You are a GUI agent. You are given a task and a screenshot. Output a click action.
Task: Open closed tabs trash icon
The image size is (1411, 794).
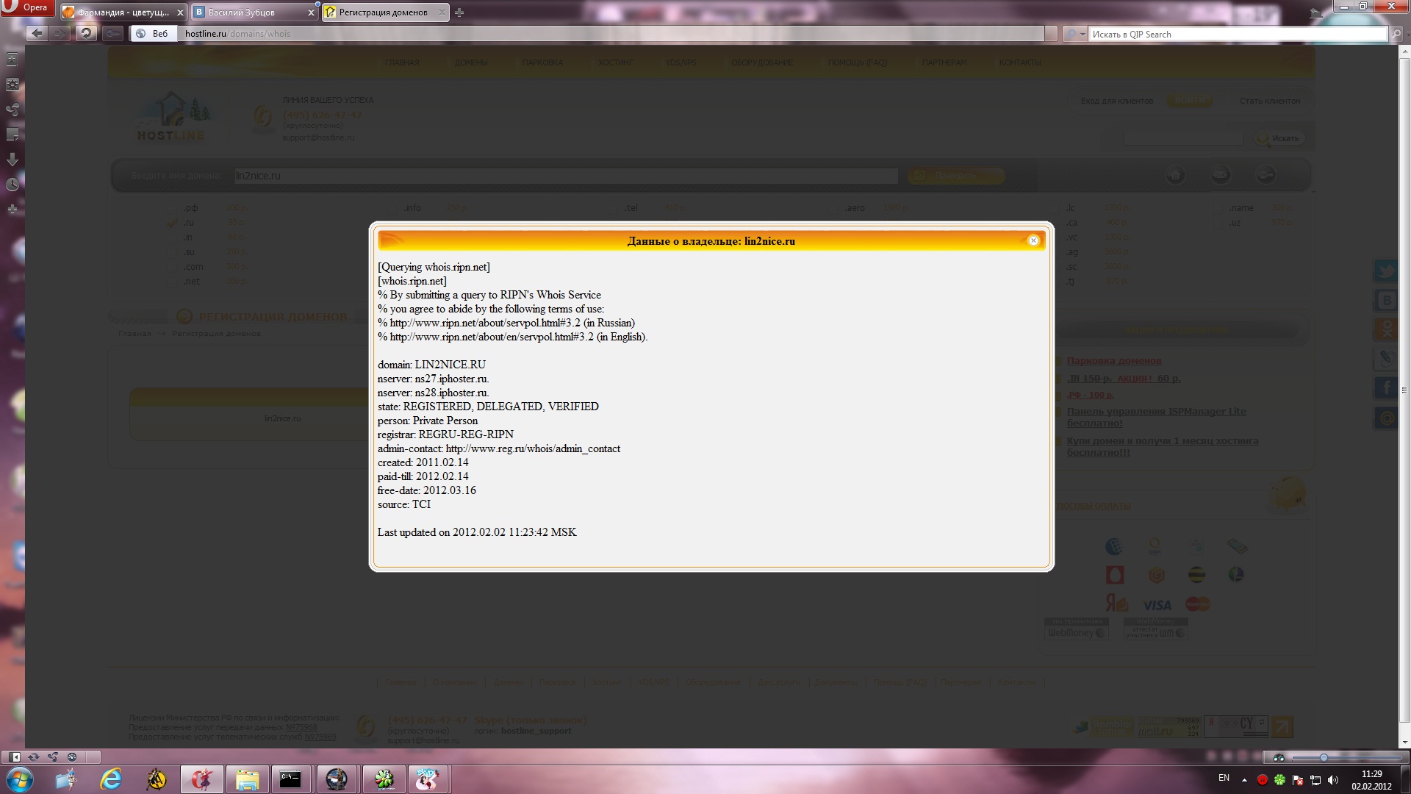1316,12
